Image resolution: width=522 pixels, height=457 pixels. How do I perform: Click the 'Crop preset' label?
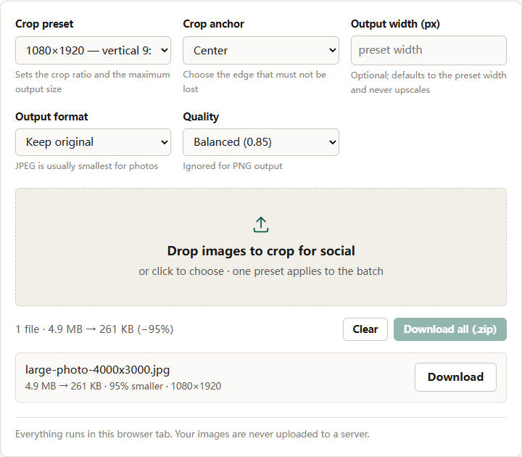point(44,24)
